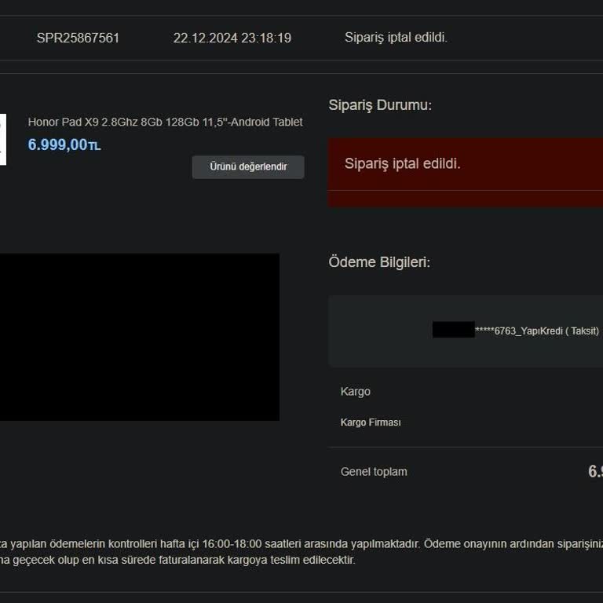Click the Sipariş Durumu heading
This screenshot has width=603, height=603.
coord(380,105)
